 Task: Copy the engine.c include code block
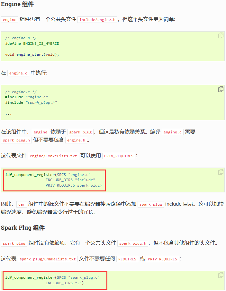[221, 89]
